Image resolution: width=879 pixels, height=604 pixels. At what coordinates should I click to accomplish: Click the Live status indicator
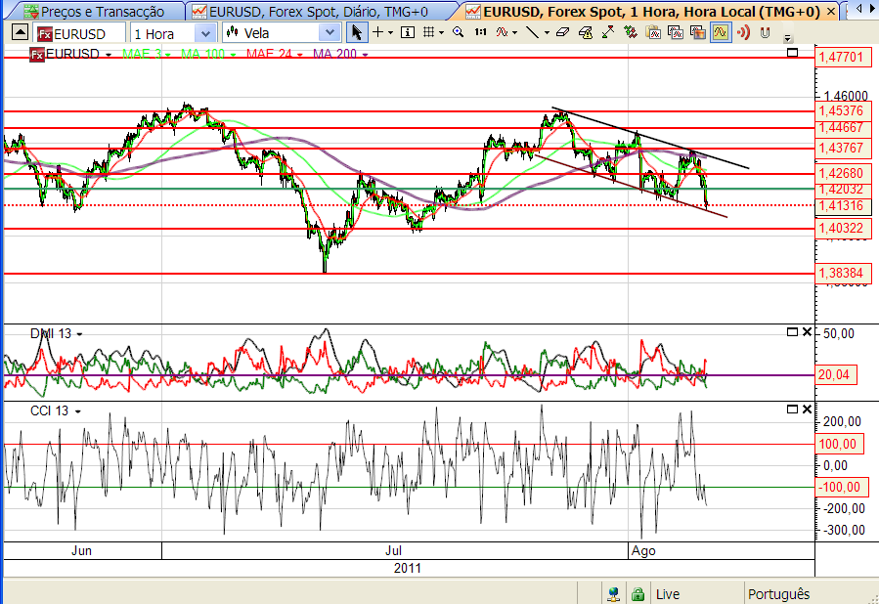click(668, 594)
